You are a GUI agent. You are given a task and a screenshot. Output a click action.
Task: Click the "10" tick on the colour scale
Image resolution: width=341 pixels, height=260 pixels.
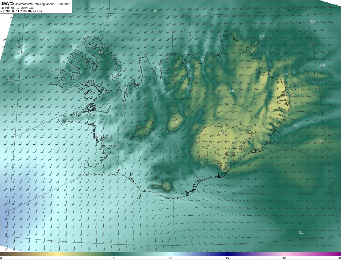(170, 258)
